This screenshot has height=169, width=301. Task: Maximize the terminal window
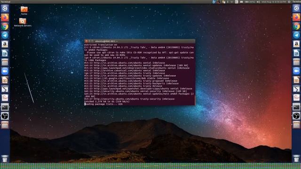[92, 41]
